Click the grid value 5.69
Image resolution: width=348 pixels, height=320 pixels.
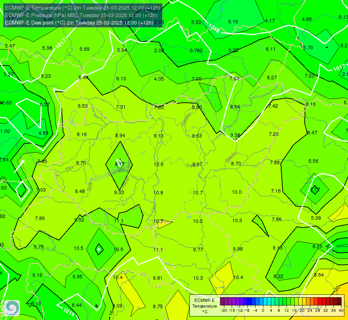coord(85,49)
